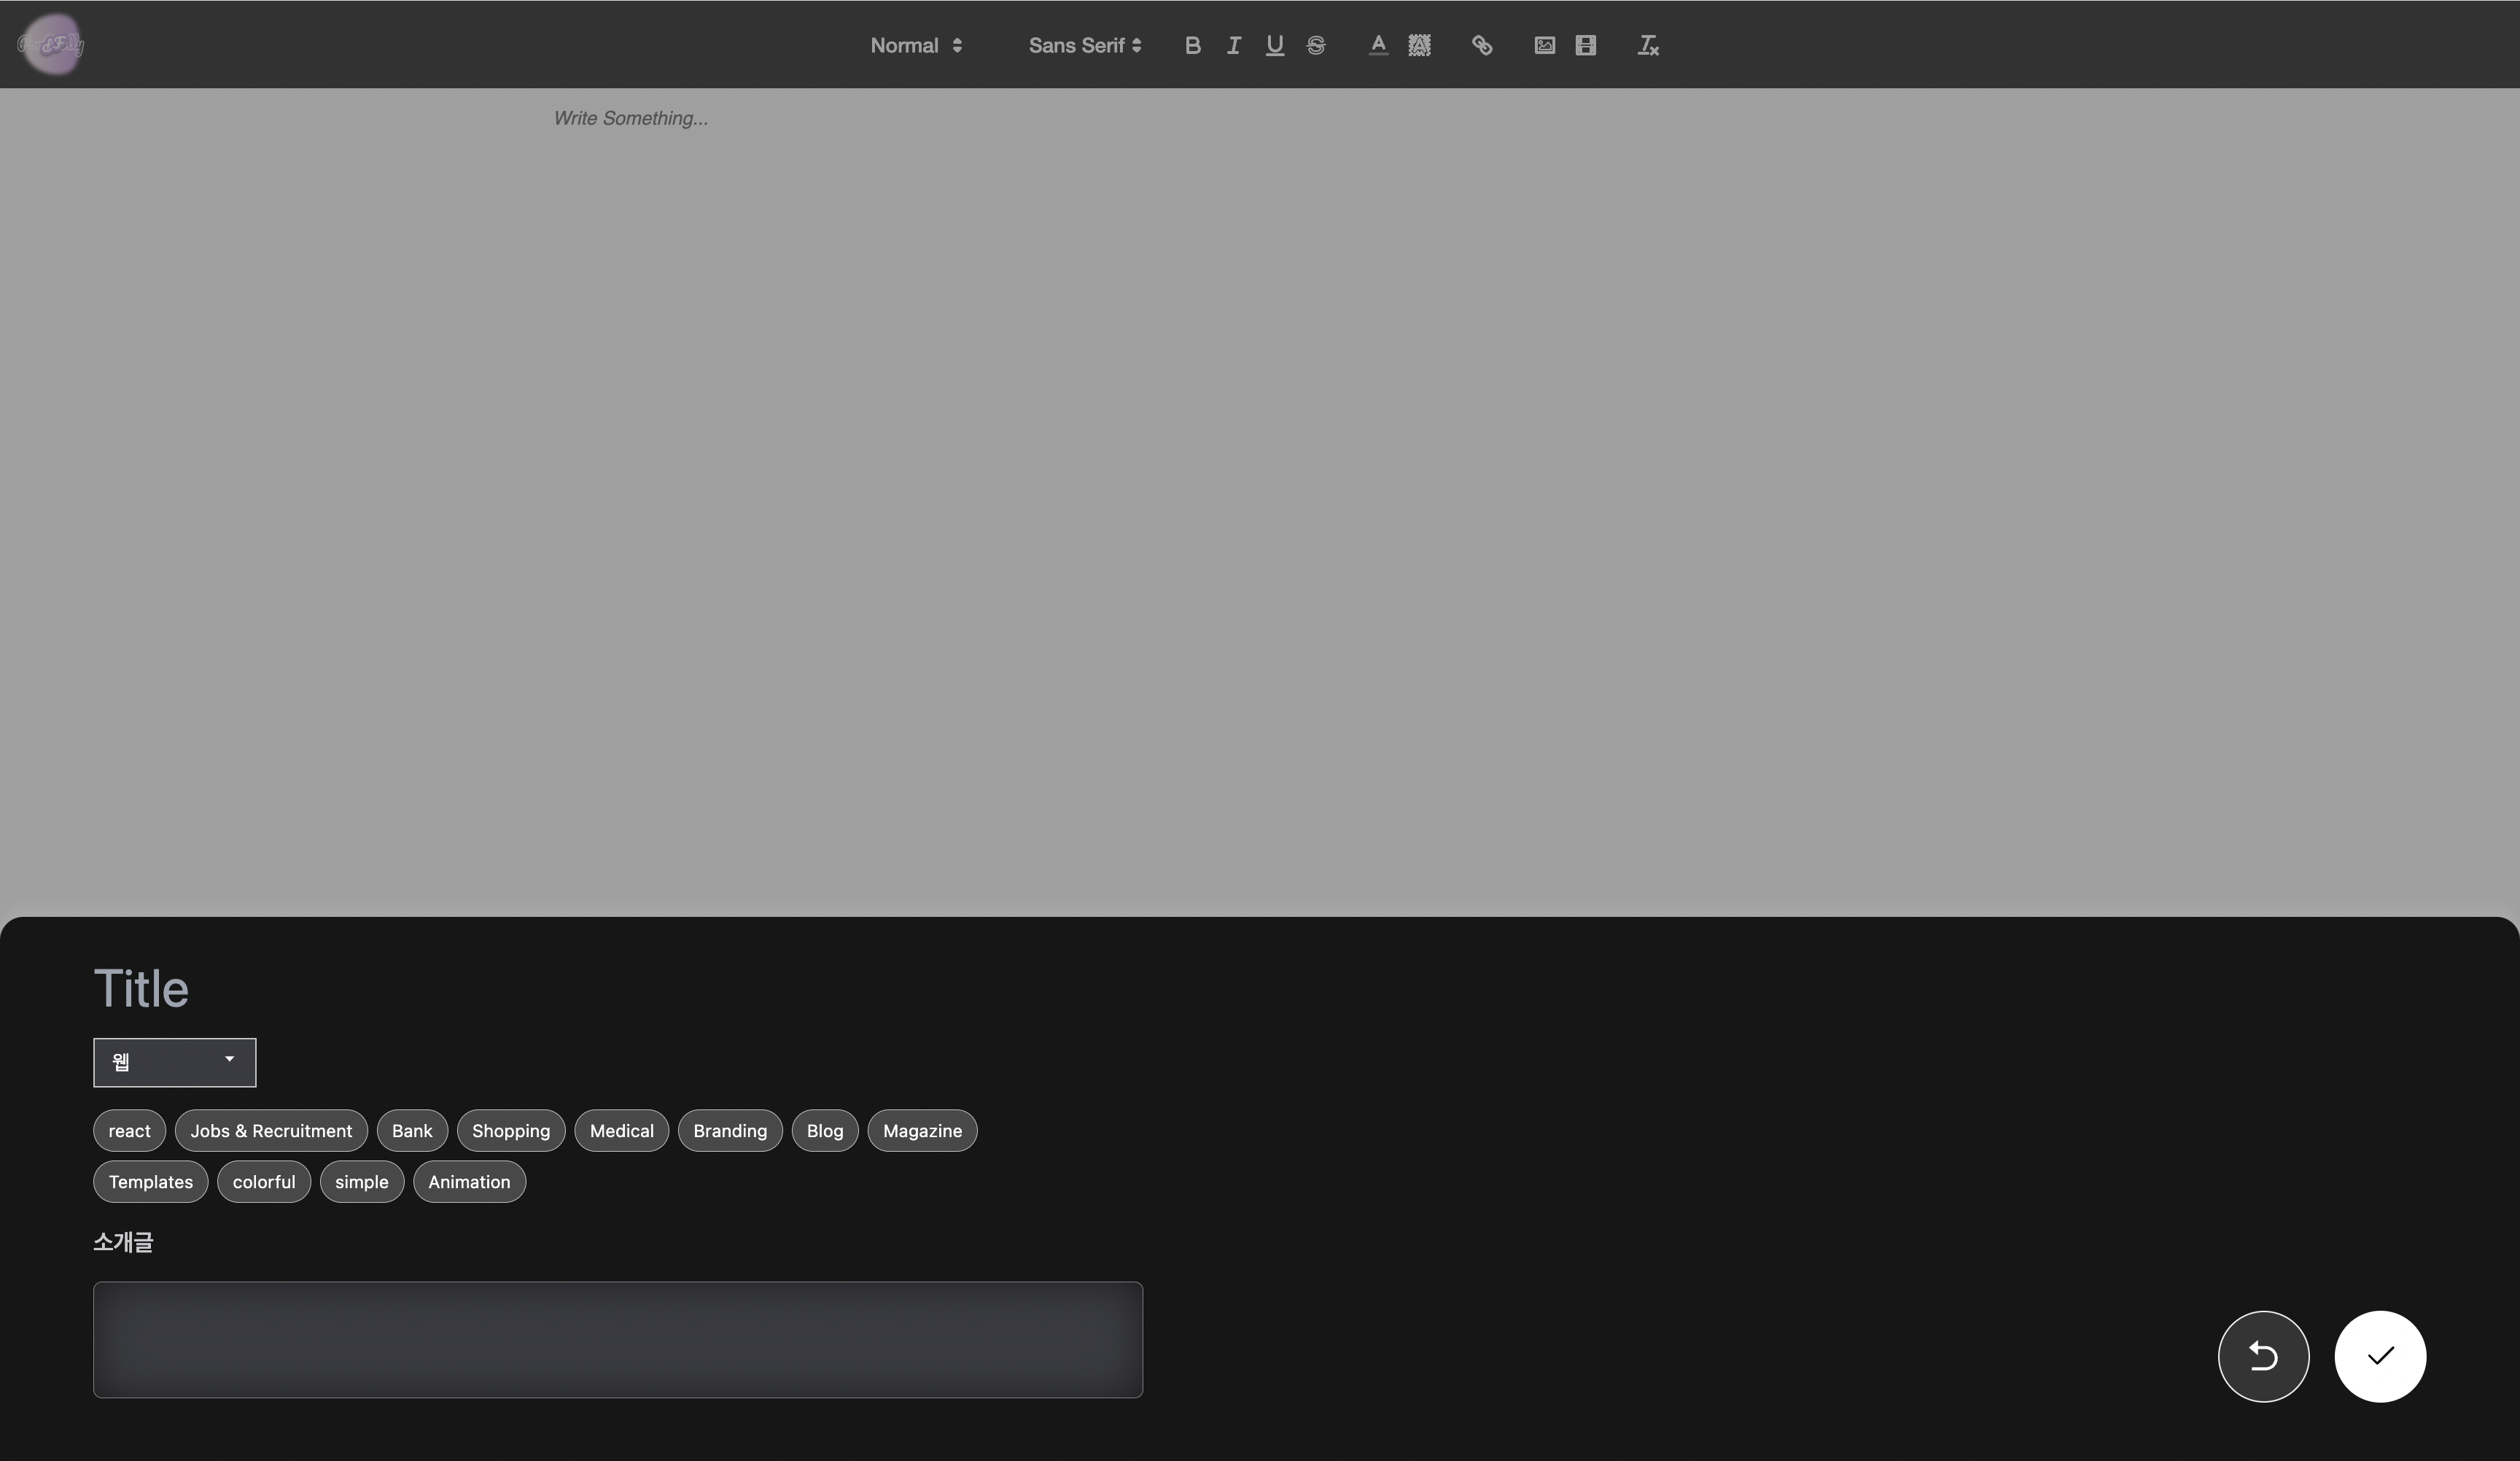2520x1461 pixels.
Task: Insert an image into the editor
Action: coord(1544,45)
